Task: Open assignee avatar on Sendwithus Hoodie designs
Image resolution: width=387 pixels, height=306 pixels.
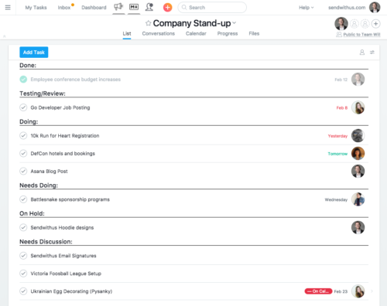Action: point(358,227)
